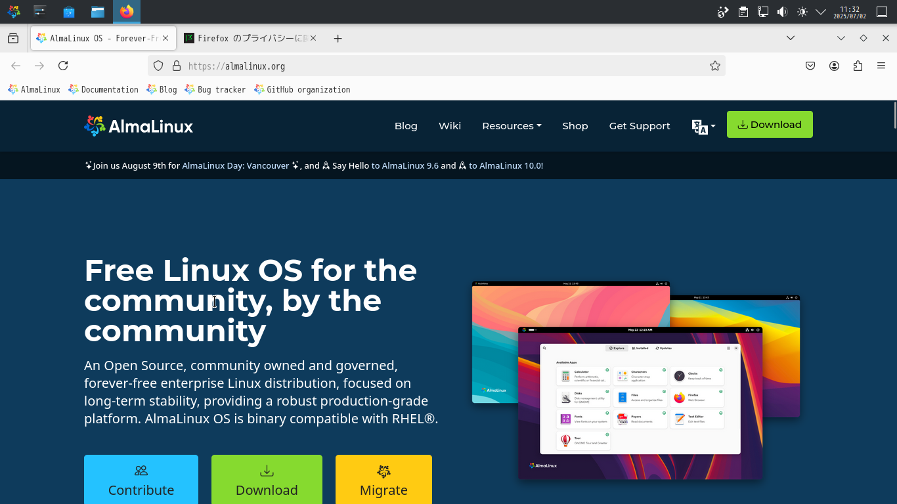Bookmark this page with the star icon
Image resolution: width=897 pixels, height=504 pixels.
click(x=715, y=66)
